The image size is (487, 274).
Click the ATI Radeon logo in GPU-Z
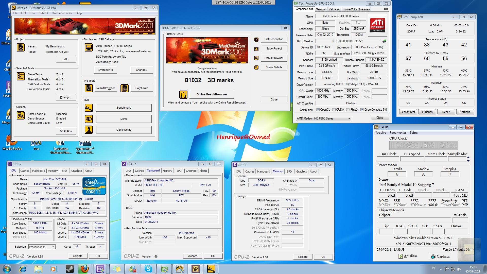pos(377,25)
